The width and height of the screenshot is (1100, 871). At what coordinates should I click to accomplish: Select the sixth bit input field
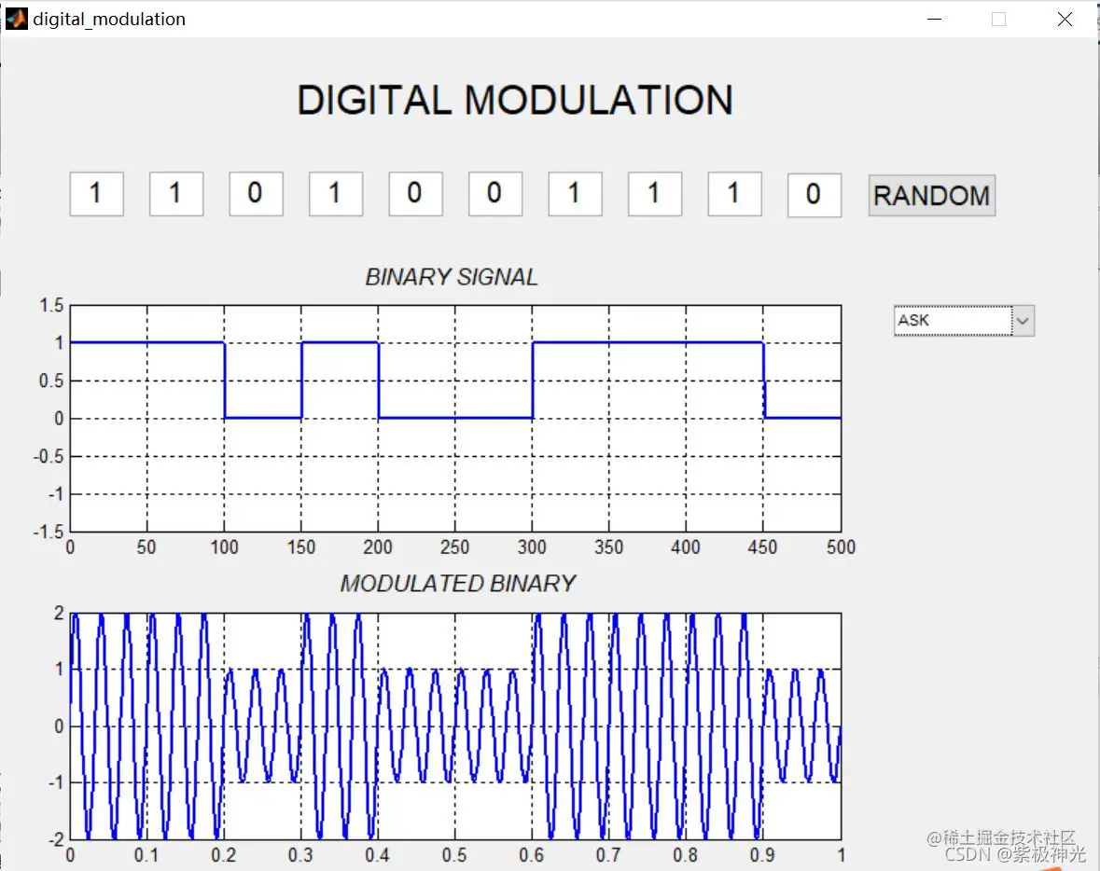[495, 194]
